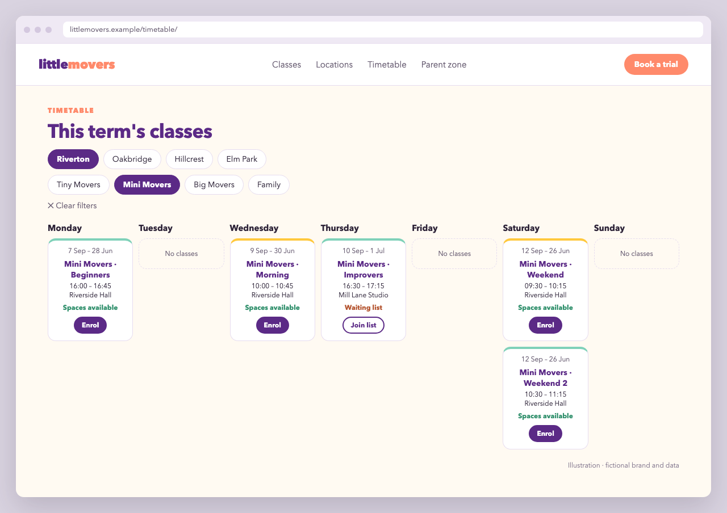This screenshot has height=513, width=727.
Task: Enrol in Saturday 09:30 Weekend class
Action: click(545, 325)
